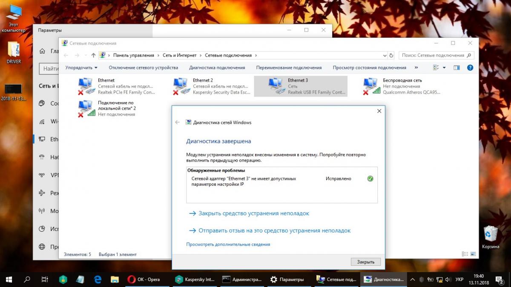Viewport: 511px width, 287px height.
Task: Go back in Network Connections window
Action: (66, 55)
